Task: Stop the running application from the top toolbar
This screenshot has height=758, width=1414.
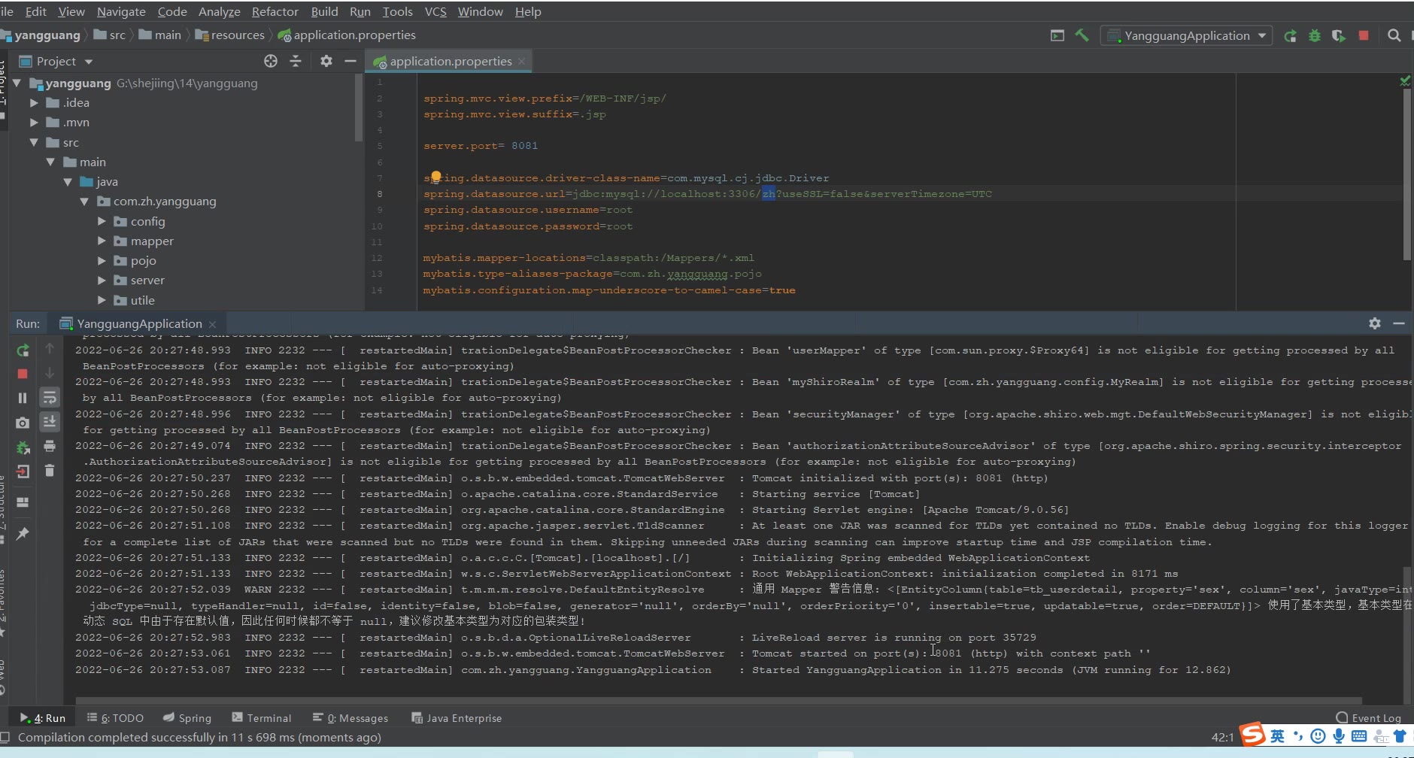Action: coord(1364,35)
